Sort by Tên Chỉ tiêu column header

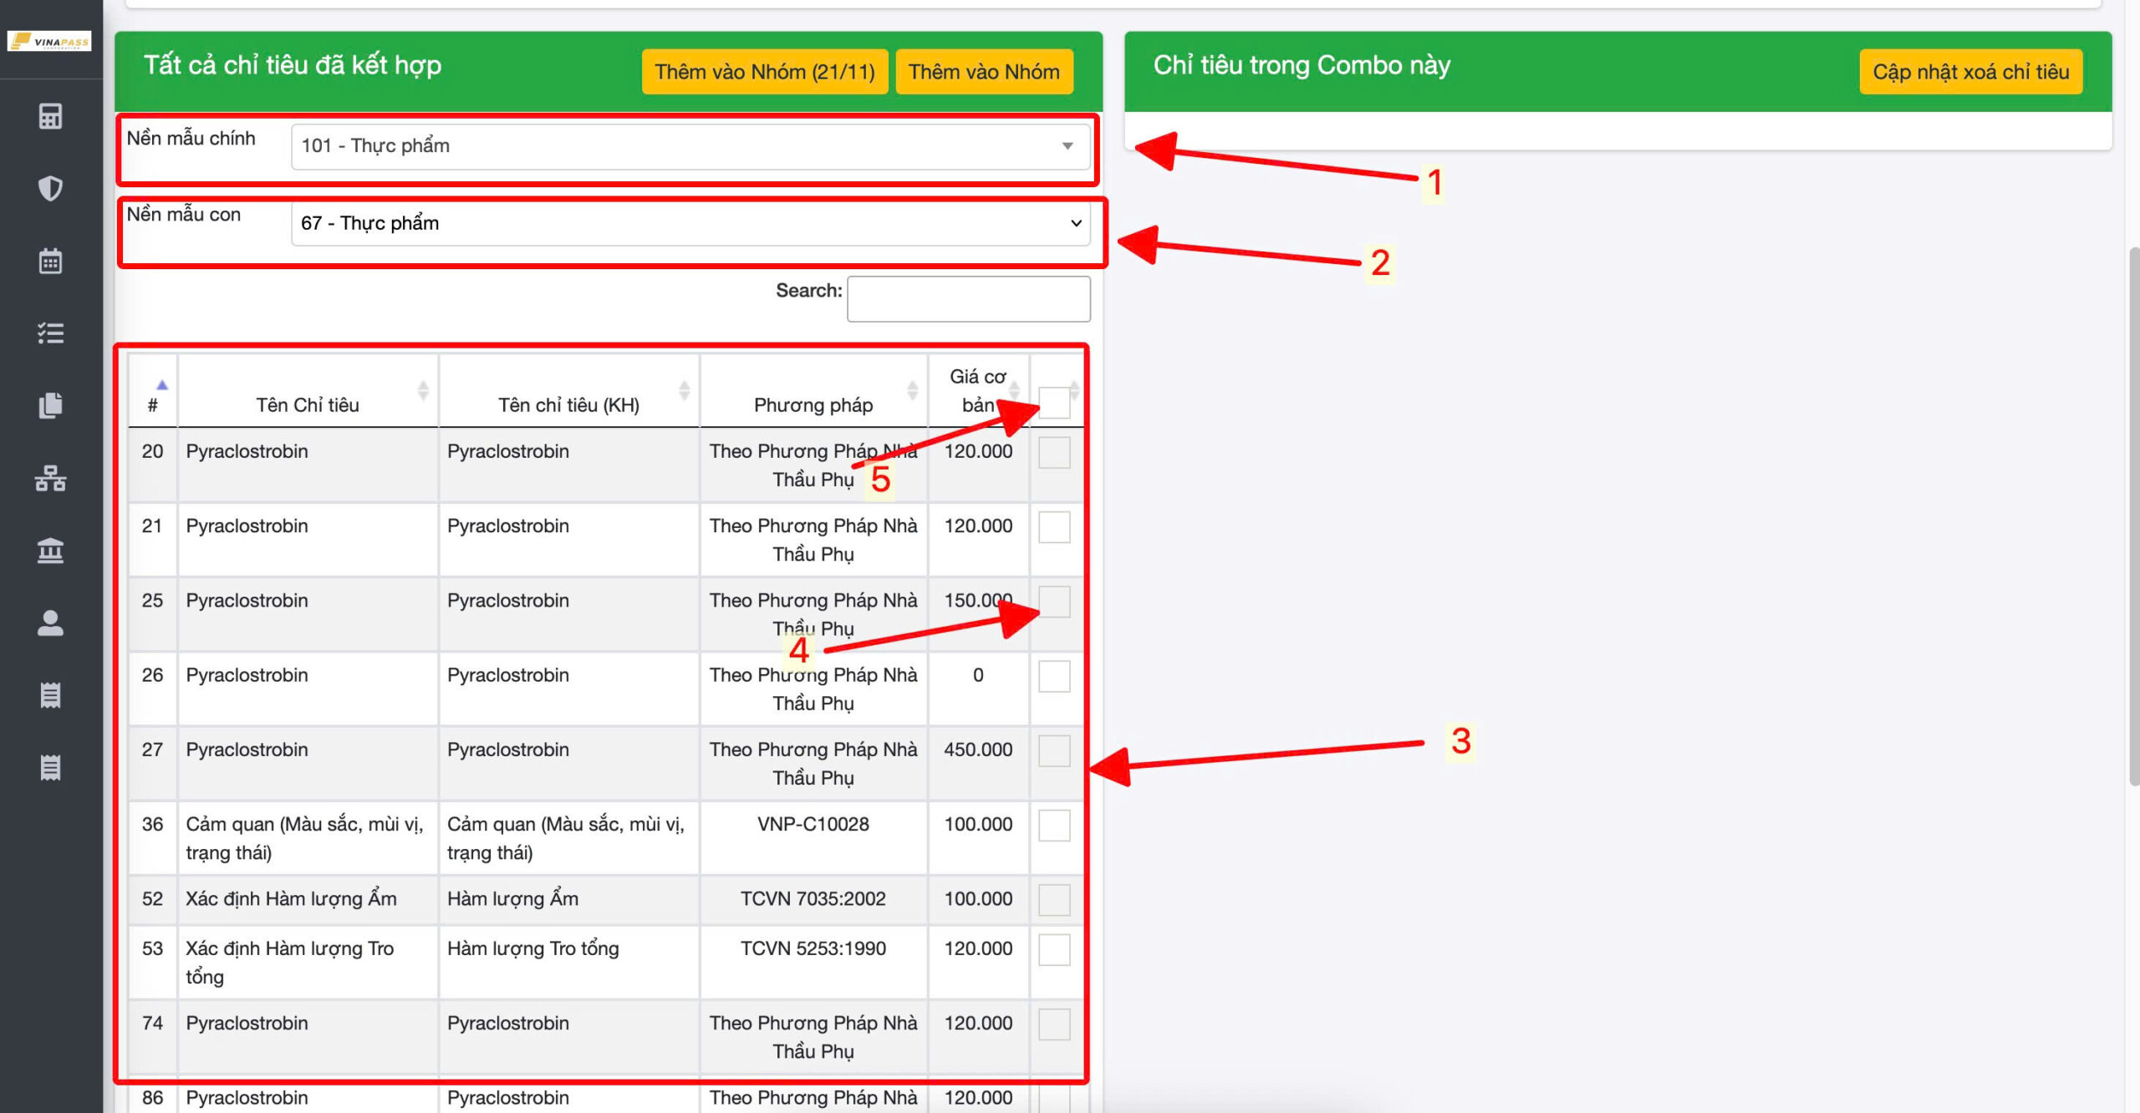coord(308,404)
